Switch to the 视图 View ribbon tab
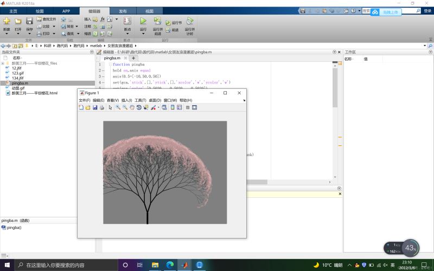 pyautogui.click(x=150, y=11)
